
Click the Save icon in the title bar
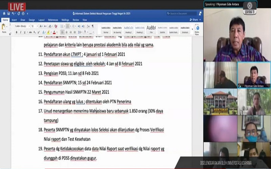click(8, 14)
